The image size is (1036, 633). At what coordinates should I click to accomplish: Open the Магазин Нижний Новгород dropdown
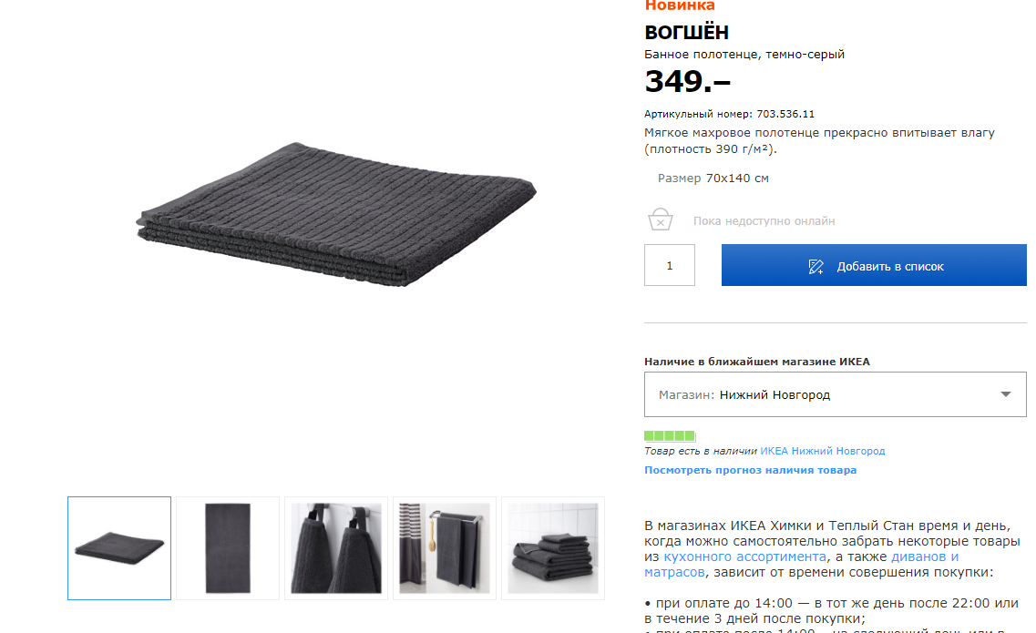(x=836, y=394)
